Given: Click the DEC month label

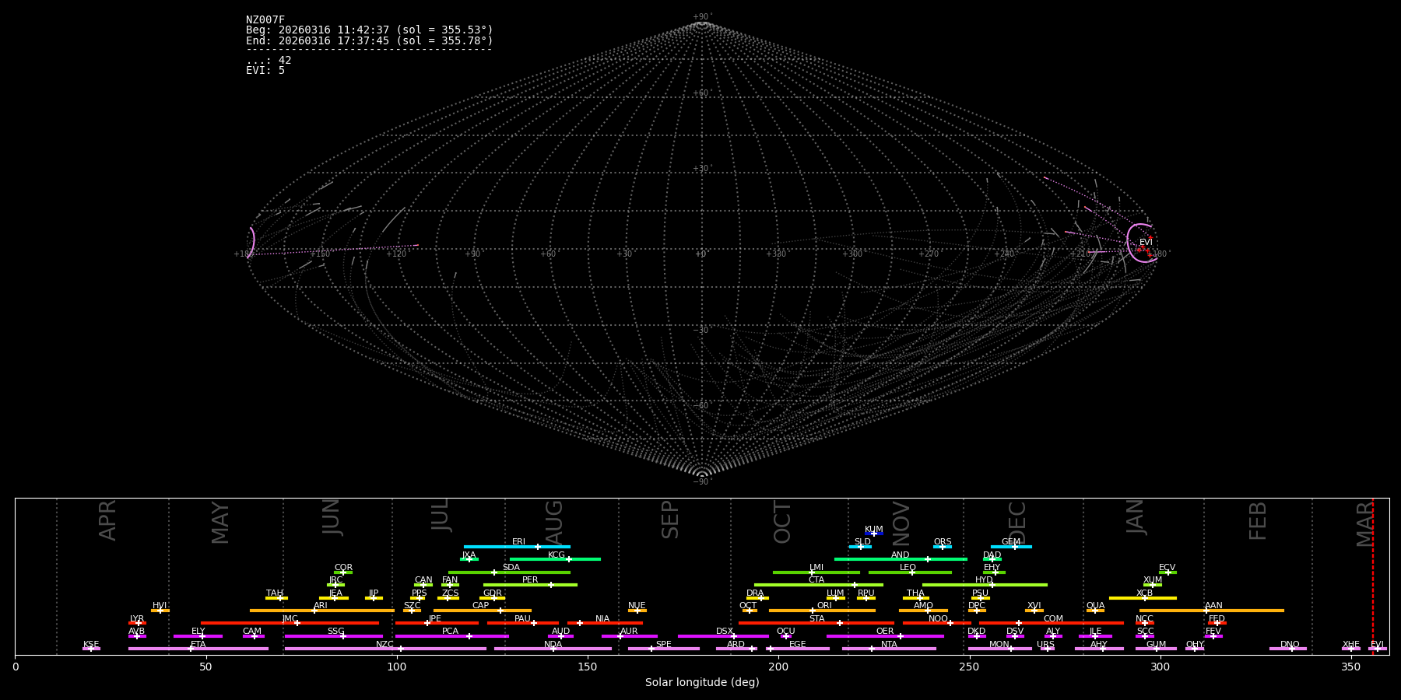Looking at the screenshot, I should coord(1018,523).
